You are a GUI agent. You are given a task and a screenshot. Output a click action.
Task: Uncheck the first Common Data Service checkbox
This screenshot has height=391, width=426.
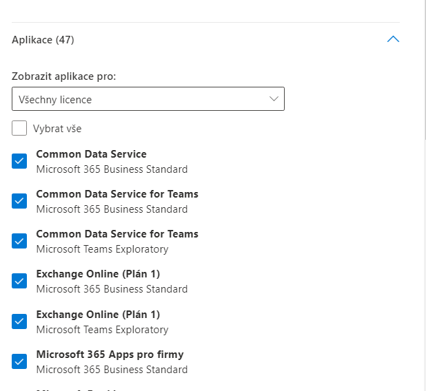(19, 161)
